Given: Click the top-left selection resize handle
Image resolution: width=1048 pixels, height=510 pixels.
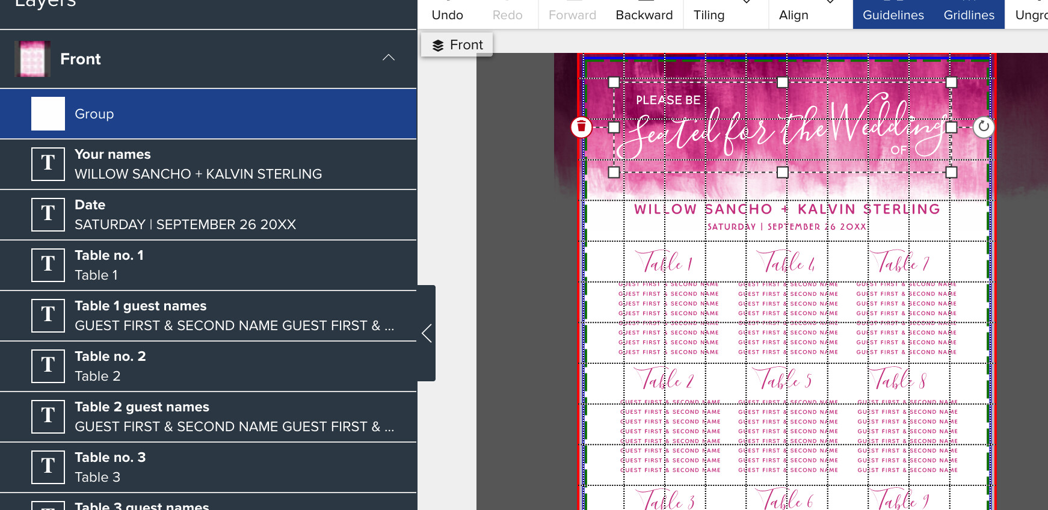Looking at the screenshot, I should click(x=614, y=82).
